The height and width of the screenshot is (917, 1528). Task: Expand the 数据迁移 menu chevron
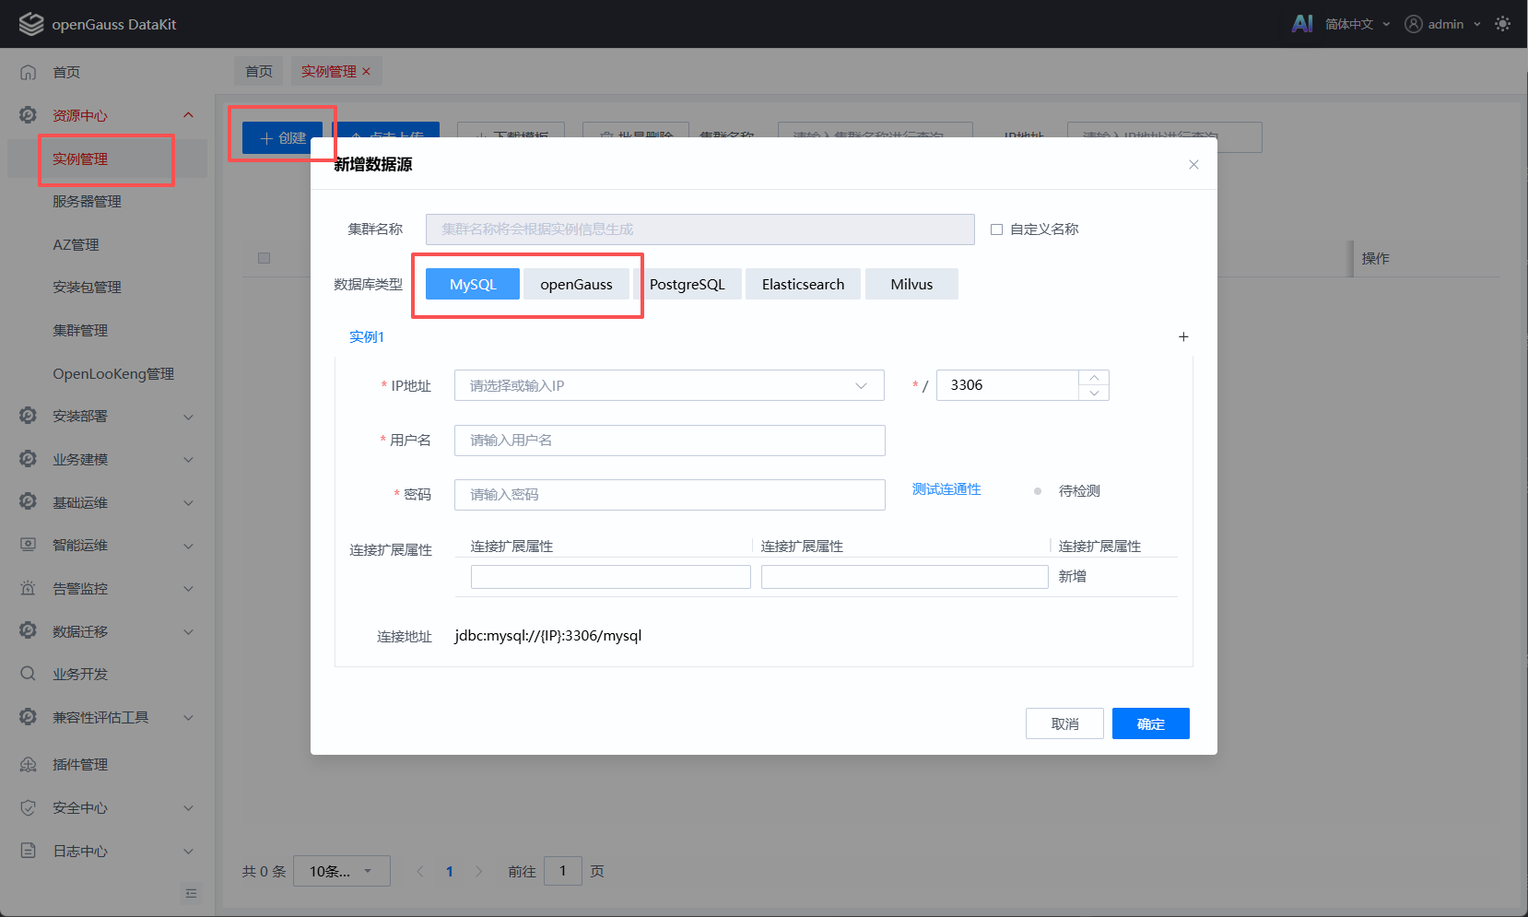(x=188, y=631)
